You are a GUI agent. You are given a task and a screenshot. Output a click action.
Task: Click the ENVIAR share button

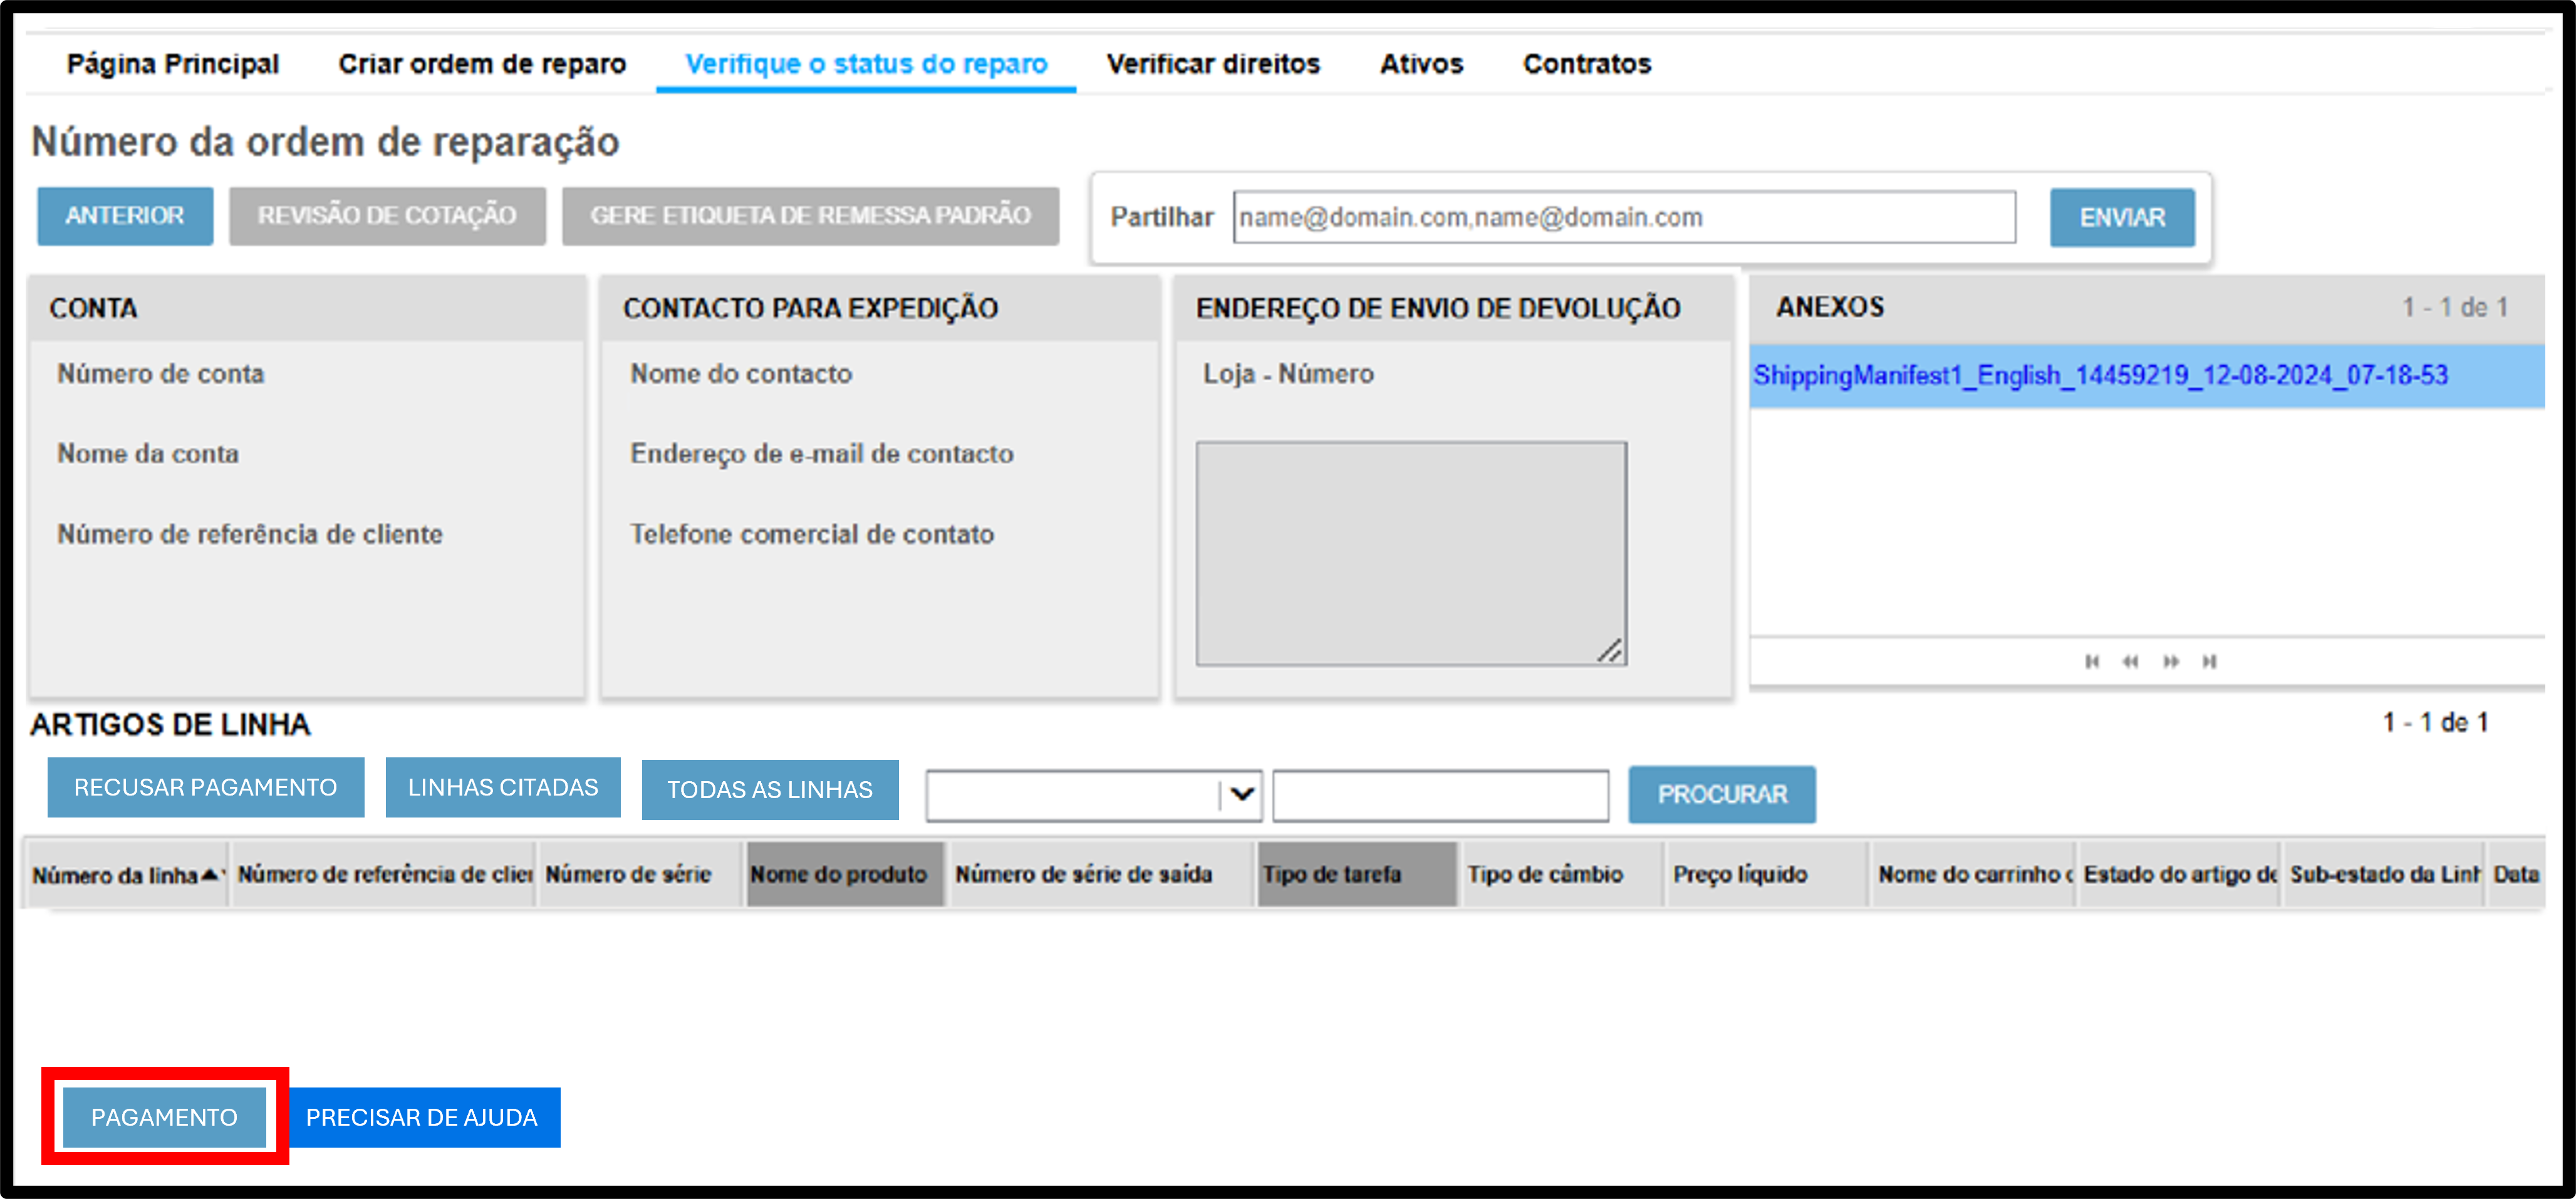tap(2122, 217)
